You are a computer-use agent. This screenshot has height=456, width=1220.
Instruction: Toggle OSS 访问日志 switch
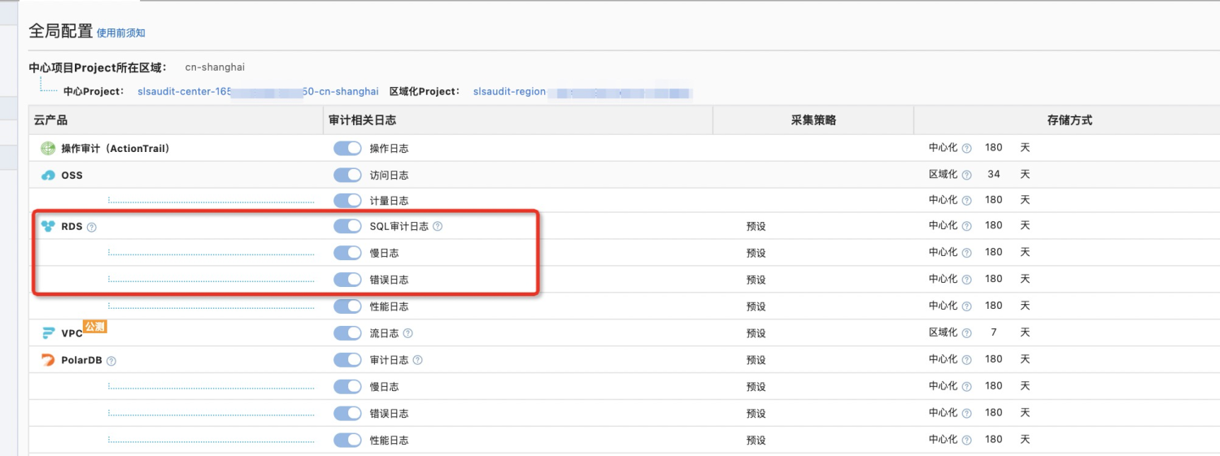(347, 175)
